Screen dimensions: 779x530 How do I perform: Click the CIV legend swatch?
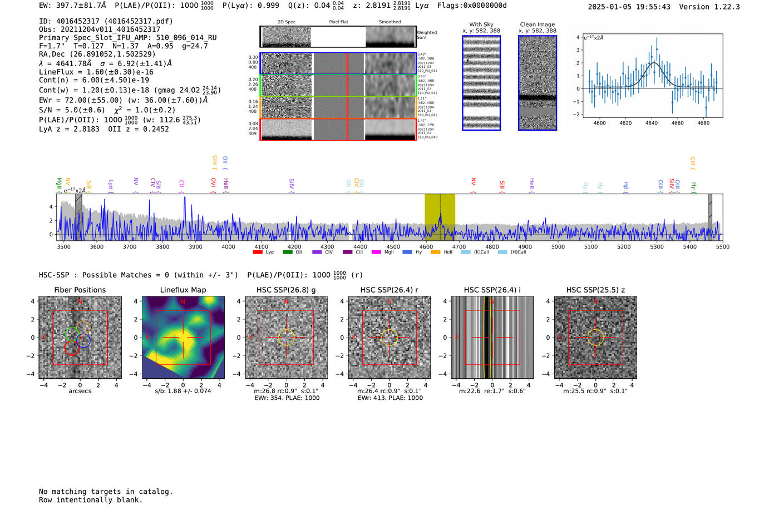pos(317,252)
